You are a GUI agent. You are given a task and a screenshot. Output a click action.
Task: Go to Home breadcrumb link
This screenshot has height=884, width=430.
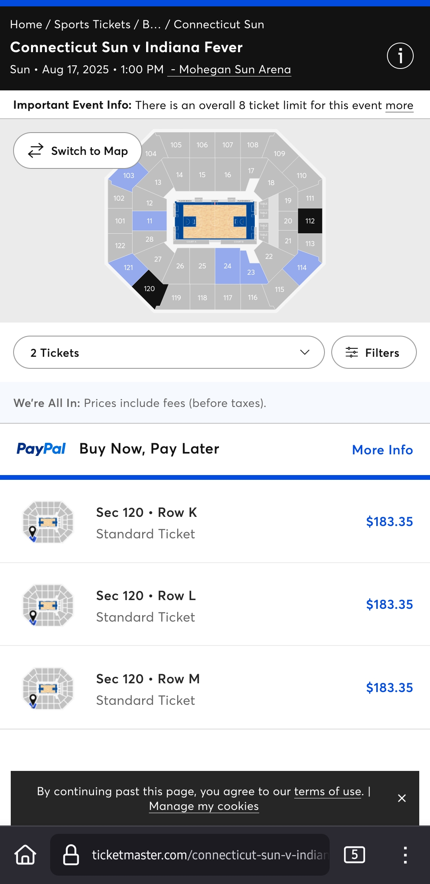pos(26,24)
